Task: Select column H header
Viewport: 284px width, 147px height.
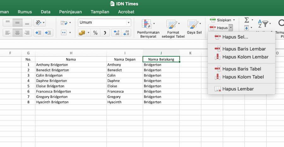Action: [71, 53]
